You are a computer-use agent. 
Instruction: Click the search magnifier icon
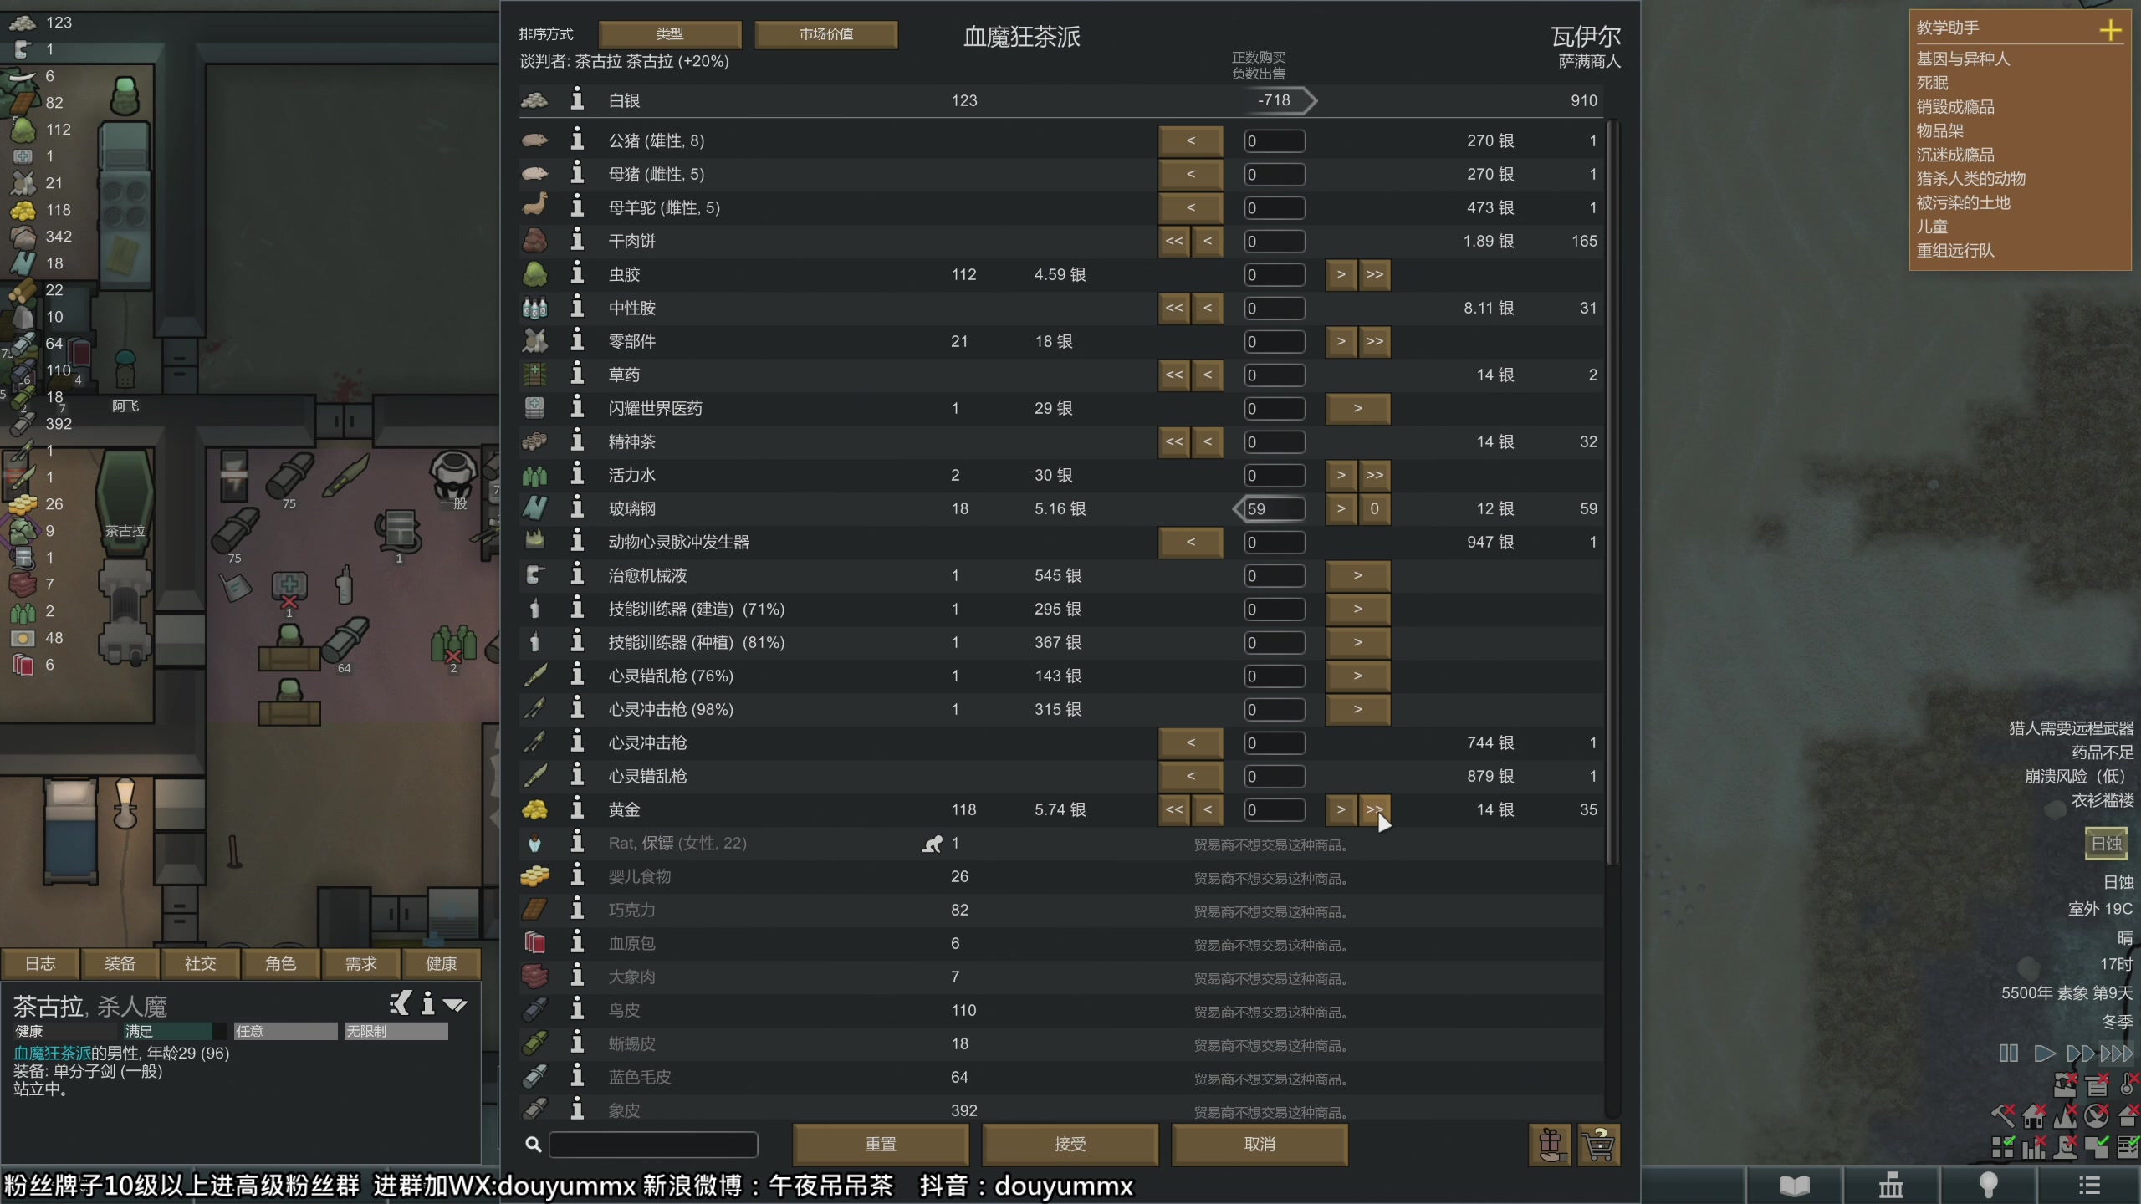click(533, 1144)
